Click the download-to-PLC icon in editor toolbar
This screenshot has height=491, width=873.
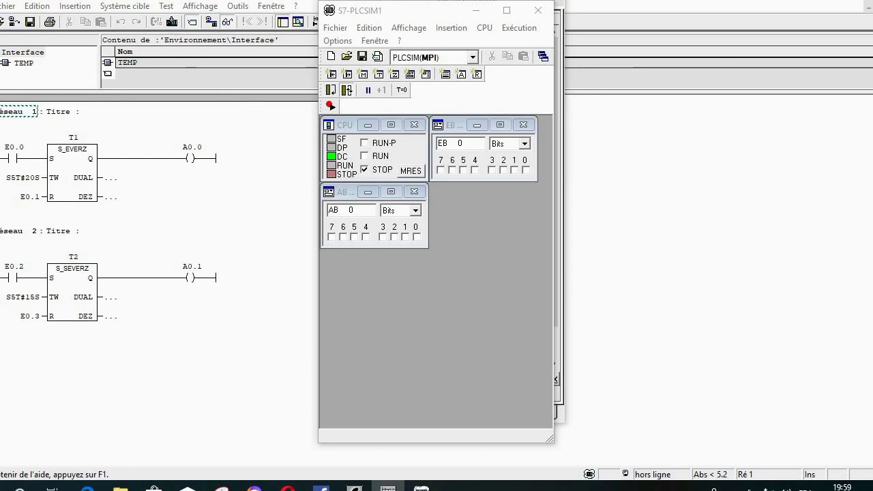172,22
